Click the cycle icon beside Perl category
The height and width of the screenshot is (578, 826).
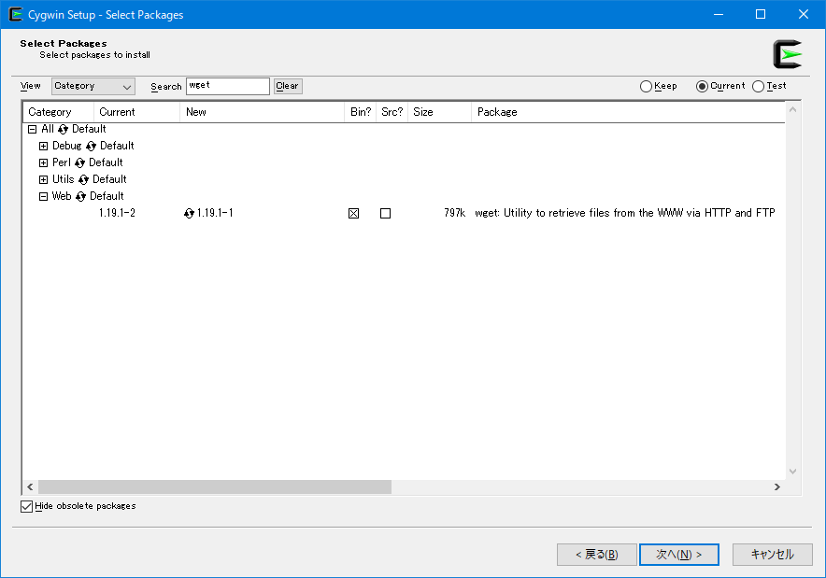[x=80, y=162]
